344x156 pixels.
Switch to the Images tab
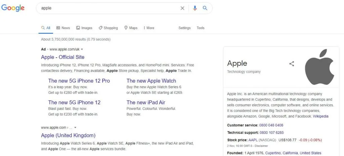pos(84,28)
